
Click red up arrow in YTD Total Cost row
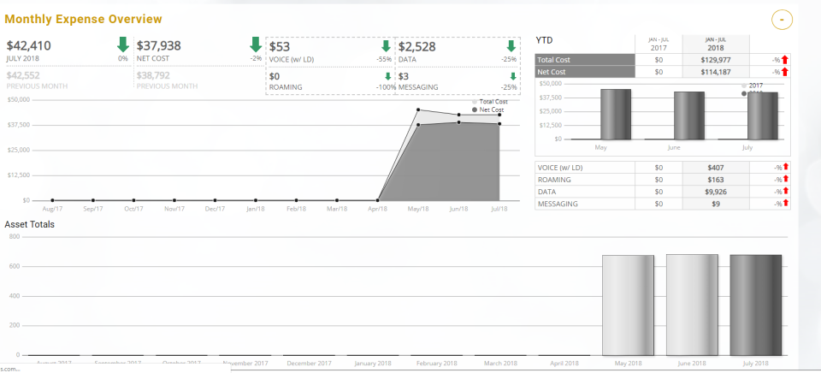tap(785, 60)
